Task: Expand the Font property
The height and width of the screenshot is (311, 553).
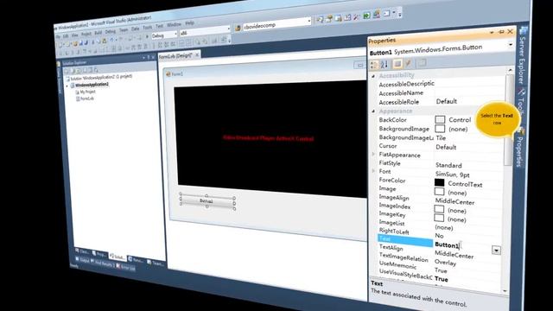Action: tap(373, 171)
